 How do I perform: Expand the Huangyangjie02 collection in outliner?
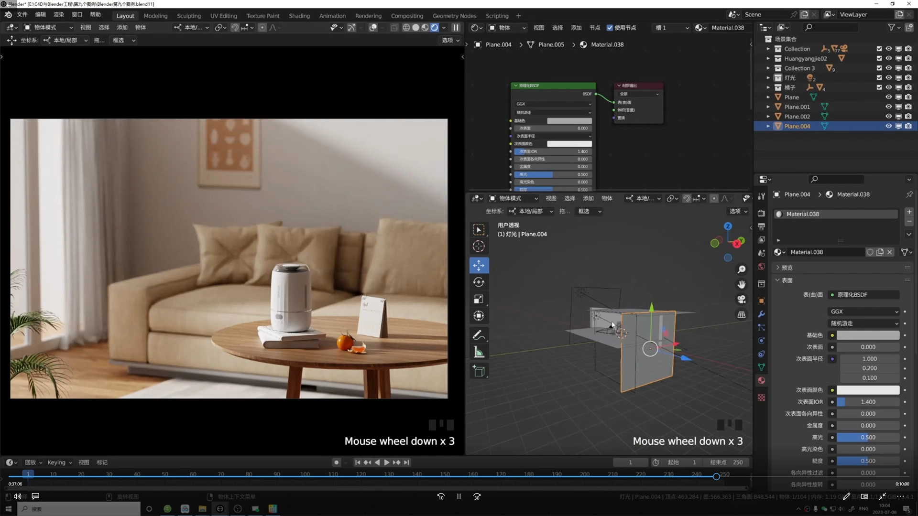tap(768, 59)
